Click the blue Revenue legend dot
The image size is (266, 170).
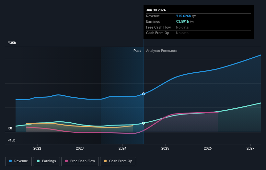(x=10, y=161)
